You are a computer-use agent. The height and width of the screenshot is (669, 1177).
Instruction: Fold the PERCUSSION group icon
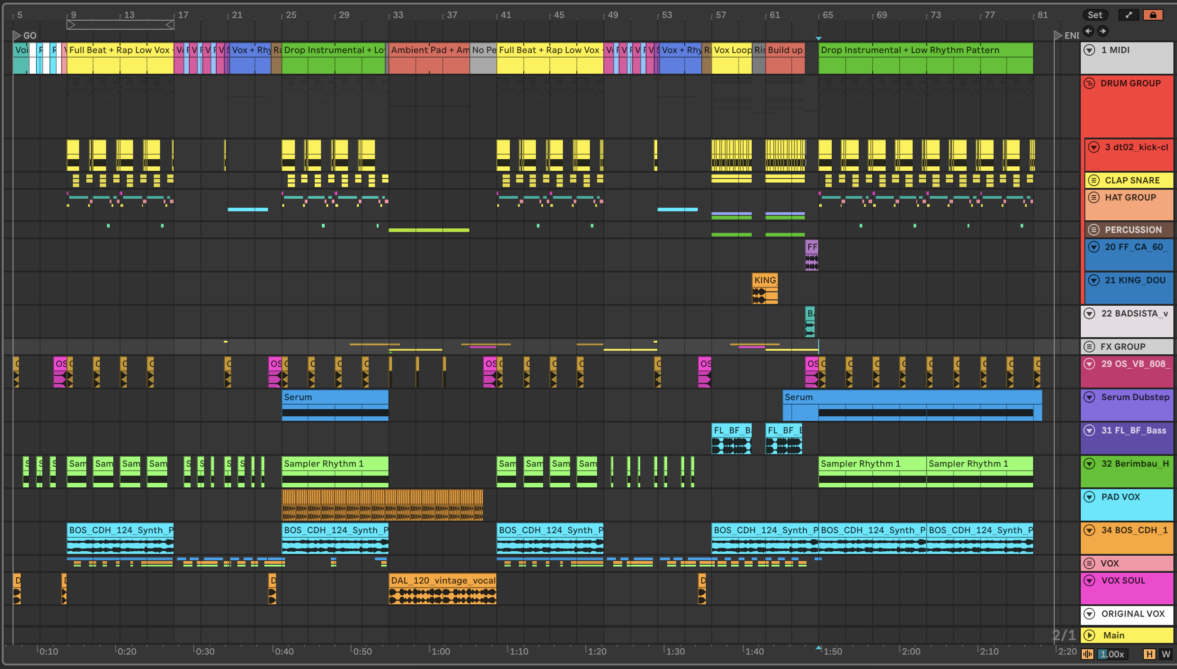[x=1094, y=229]
